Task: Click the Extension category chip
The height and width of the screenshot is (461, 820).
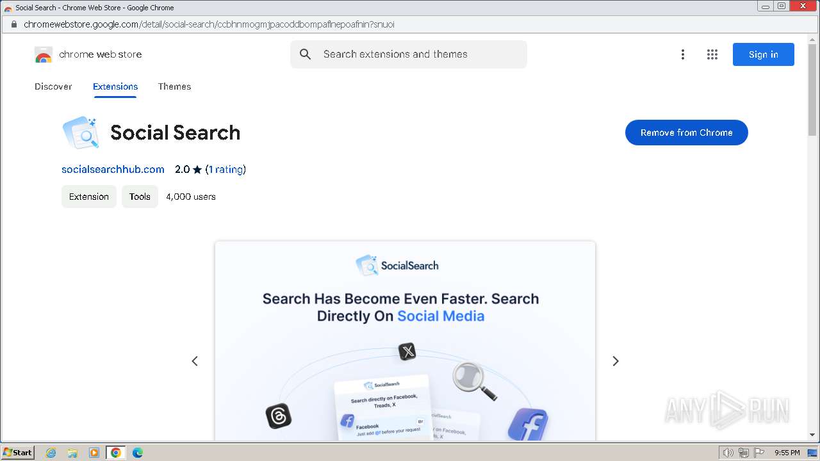Action: (89, 197)
